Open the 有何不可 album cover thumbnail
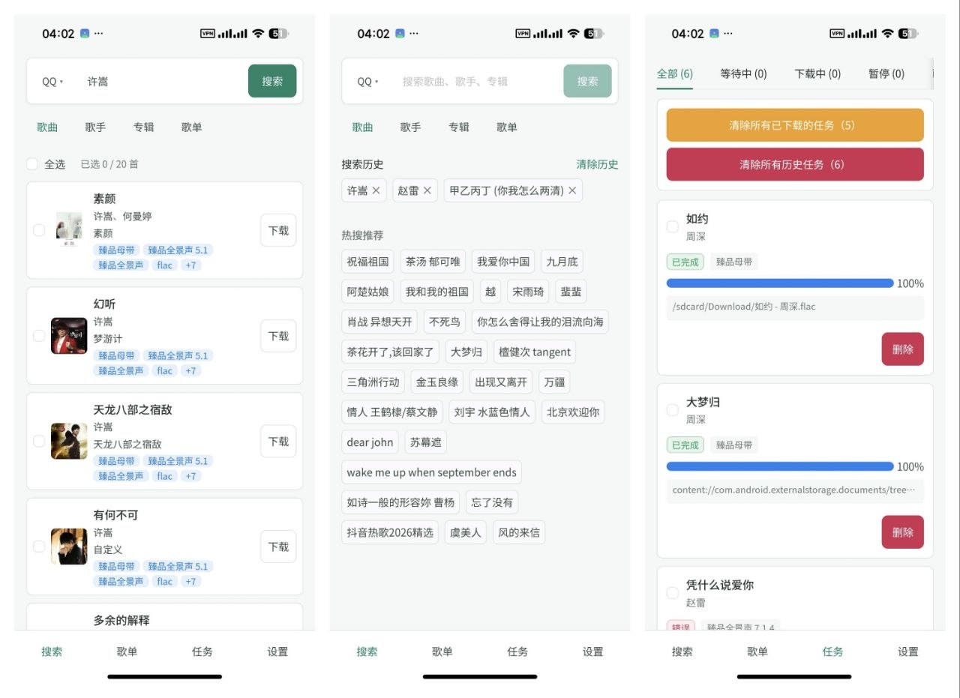This screenshot has height=698, width=960. pyautogui.click(x=69, y=547)
